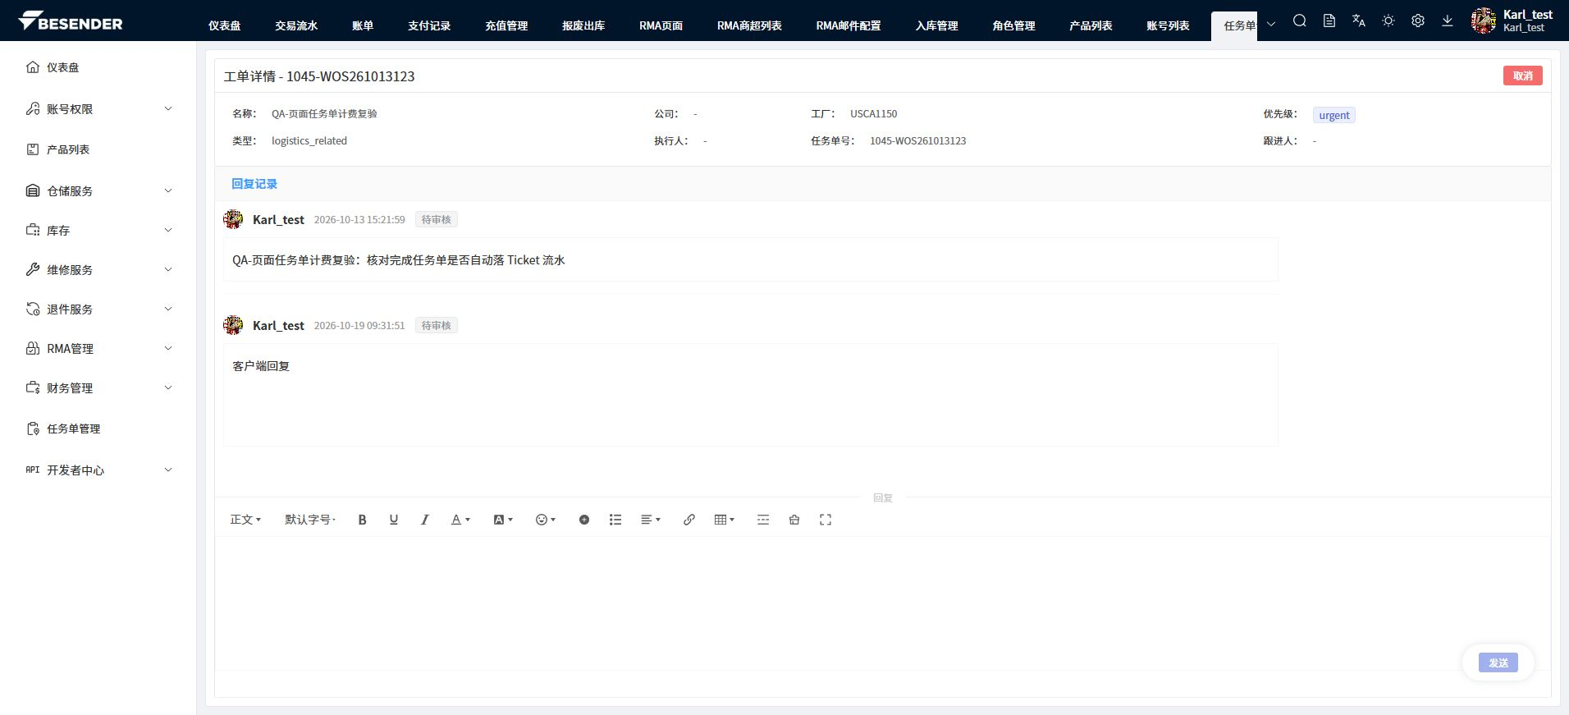
Task: Toggle italic formatting in the reply editor
Action: coord(425,520)
